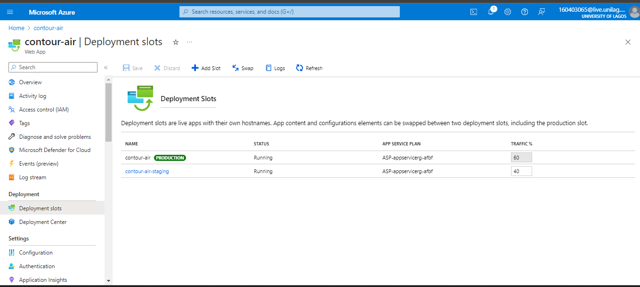Click the Swap button

point(243,68)
